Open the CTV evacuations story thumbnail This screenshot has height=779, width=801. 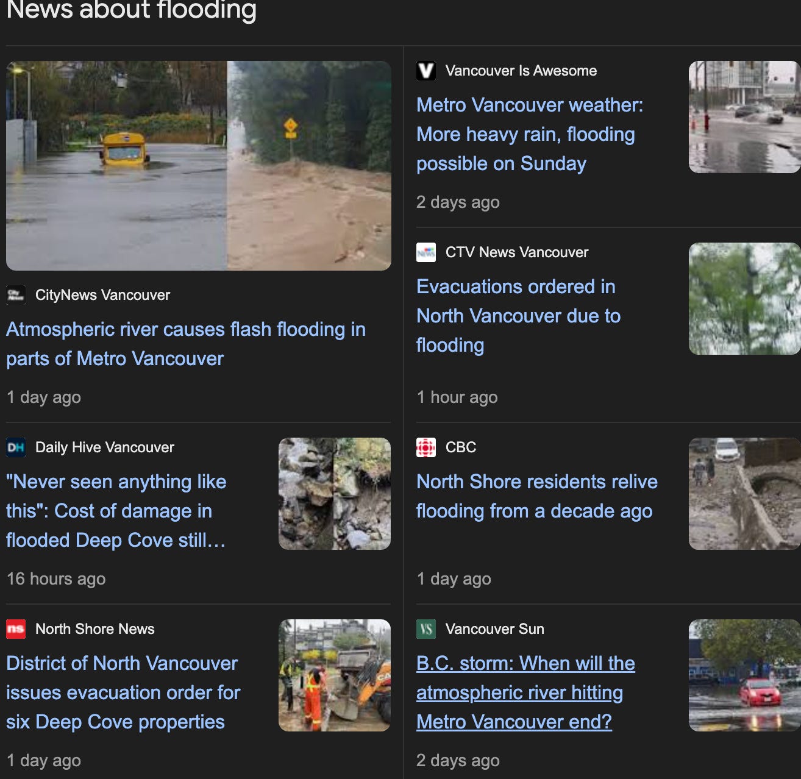[x=745, y=299]
